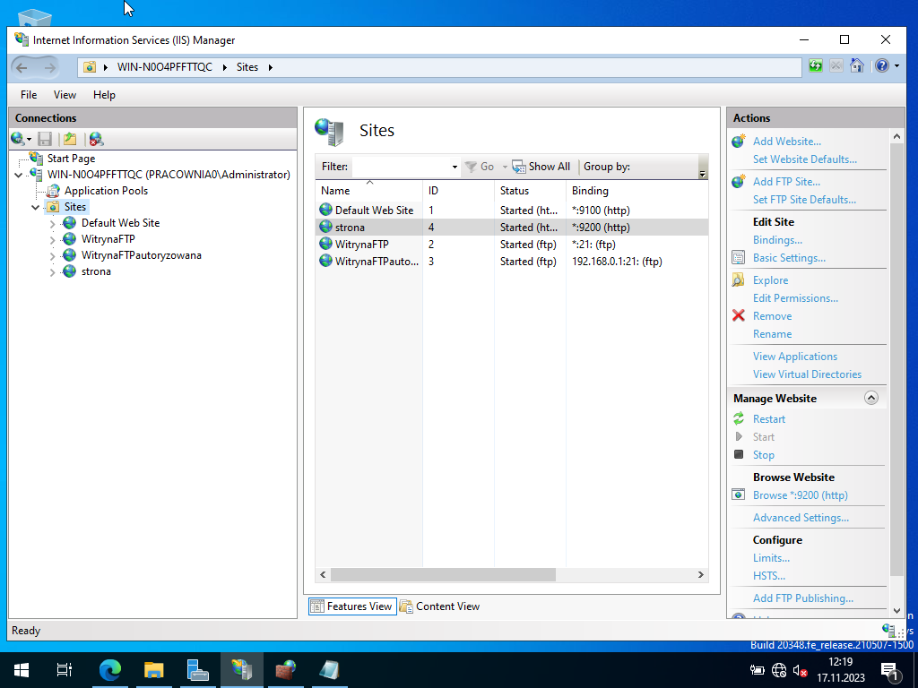Open Bindings for the site

coord(777,240)
